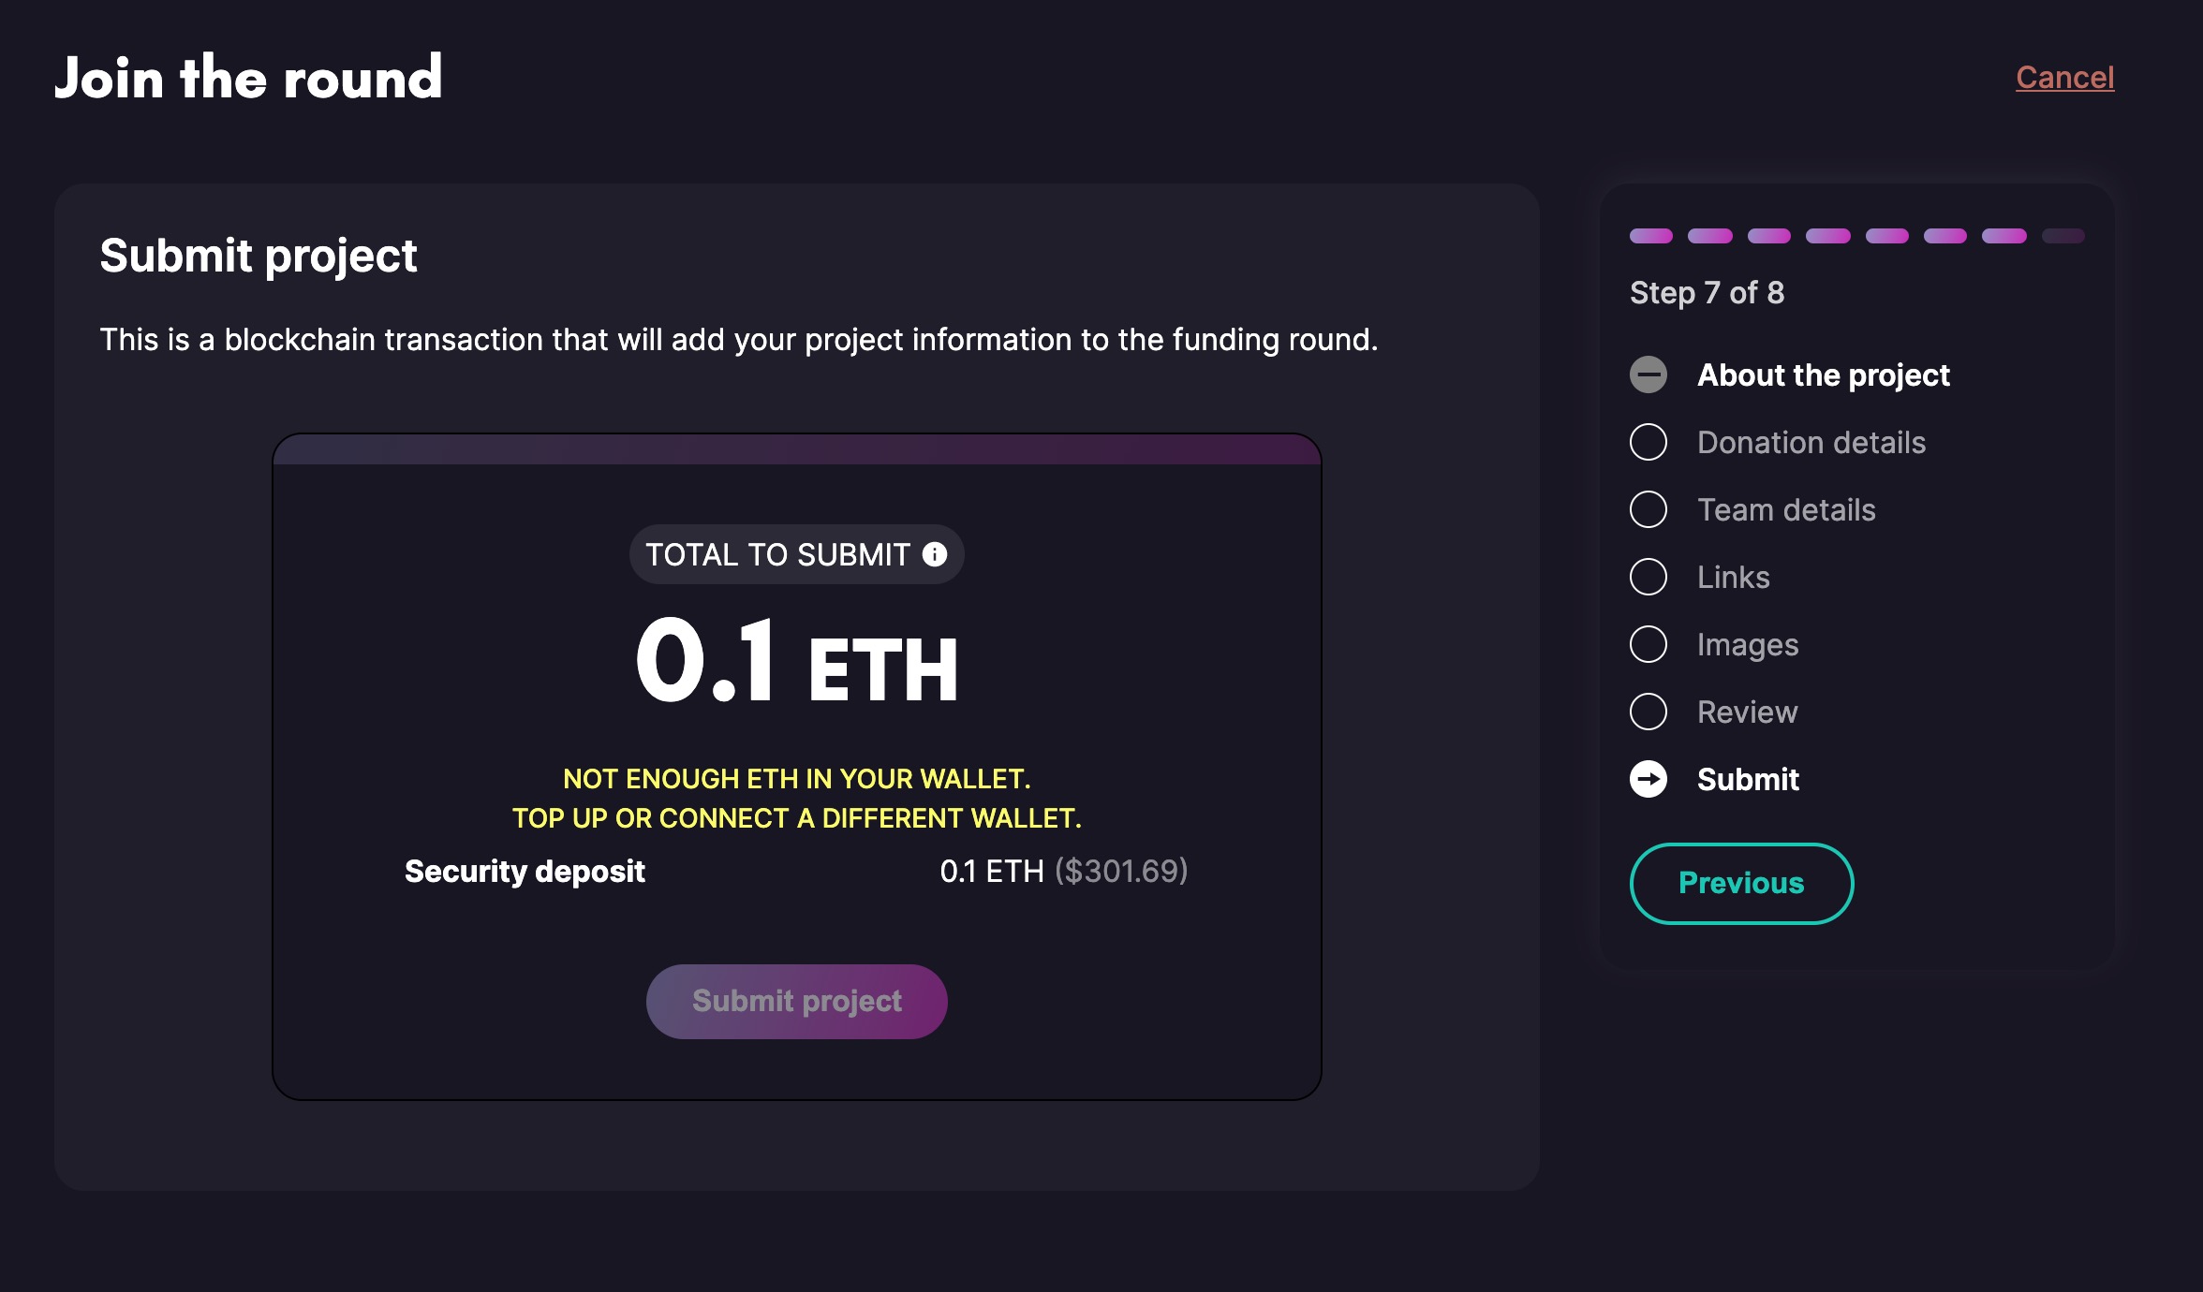Click the Join the round heading

click(x=249, y=77)
